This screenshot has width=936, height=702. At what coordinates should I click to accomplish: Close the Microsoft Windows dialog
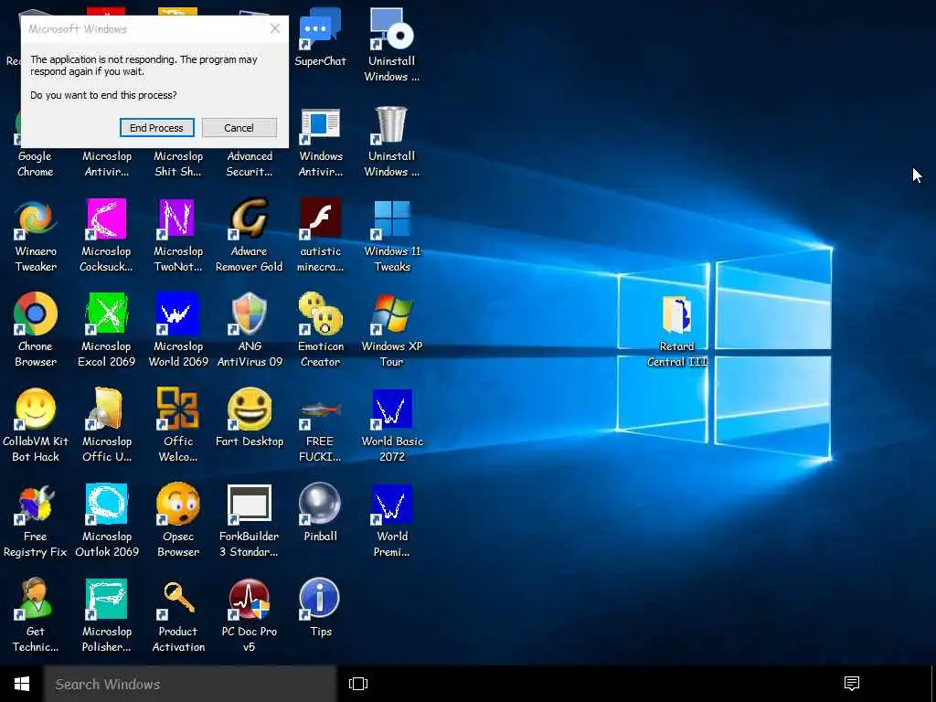(x=274, y=28)
